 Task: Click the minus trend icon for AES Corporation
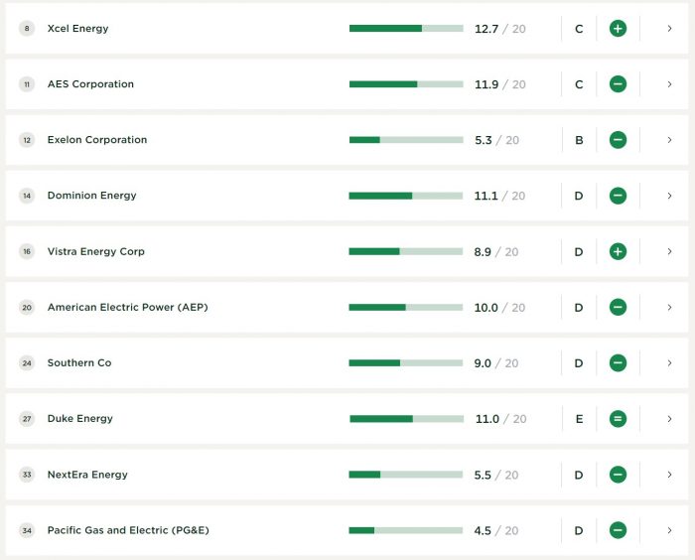coord(618,84)
